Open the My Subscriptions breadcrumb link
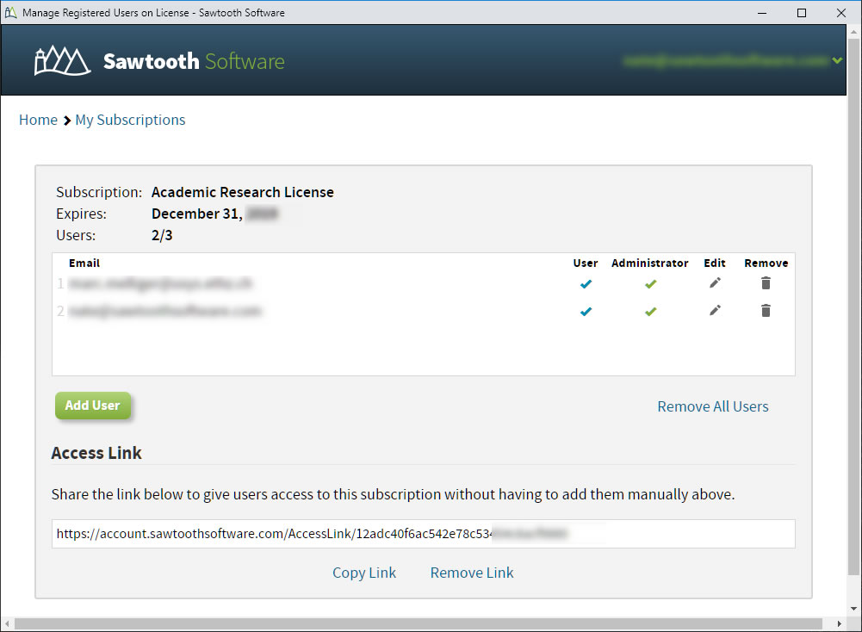Screen dimensions: 862x632 pos(130,120)
